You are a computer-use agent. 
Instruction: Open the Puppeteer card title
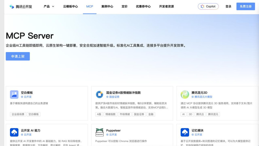pos(113,131)
